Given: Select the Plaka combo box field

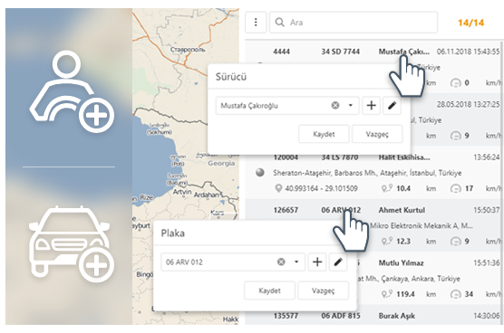Looking at the screenshot, I should (x=233, y=262).
